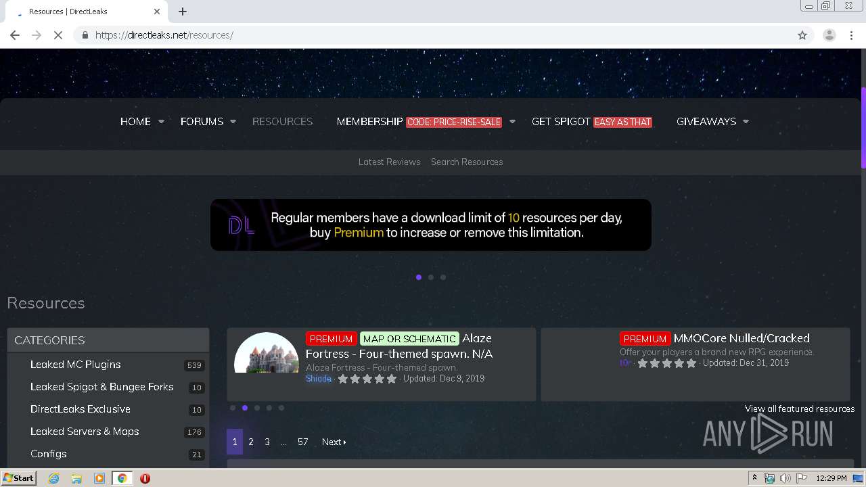Screen dimensions: 866x487
Task: Click the volume speaker tray icon
Action: tap(785, 478)
